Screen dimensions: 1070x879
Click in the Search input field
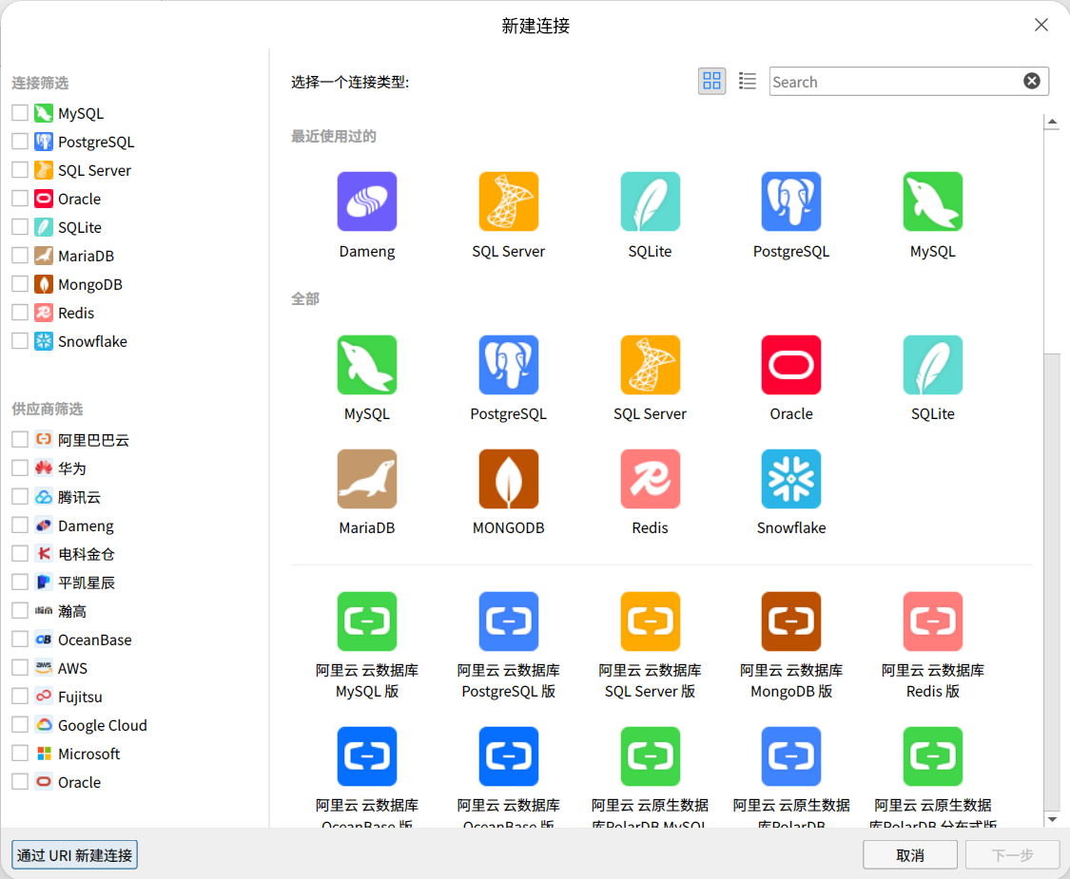click(x=894, y=82)
